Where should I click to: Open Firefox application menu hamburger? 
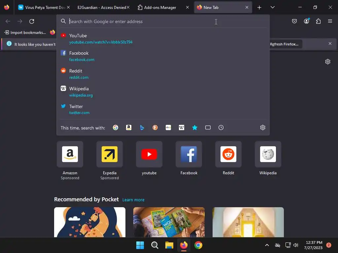(x=330, y=21)
